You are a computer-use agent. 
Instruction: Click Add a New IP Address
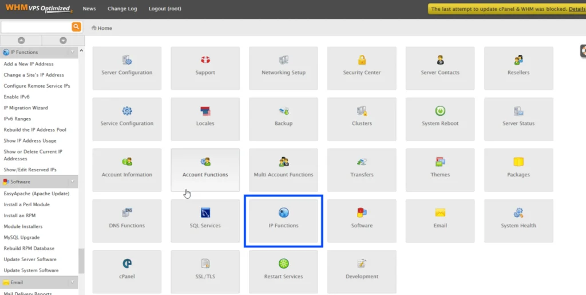[29, 64]
